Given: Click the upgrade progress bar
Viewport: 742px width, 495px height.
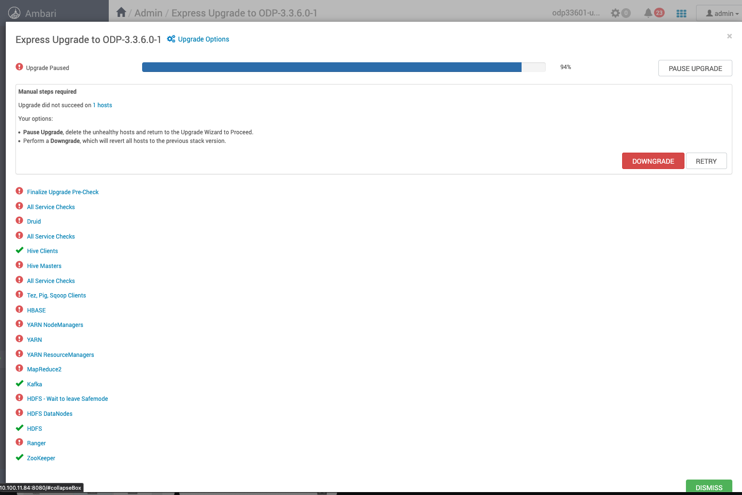Looking at the screenshot, I should (344, 67).
